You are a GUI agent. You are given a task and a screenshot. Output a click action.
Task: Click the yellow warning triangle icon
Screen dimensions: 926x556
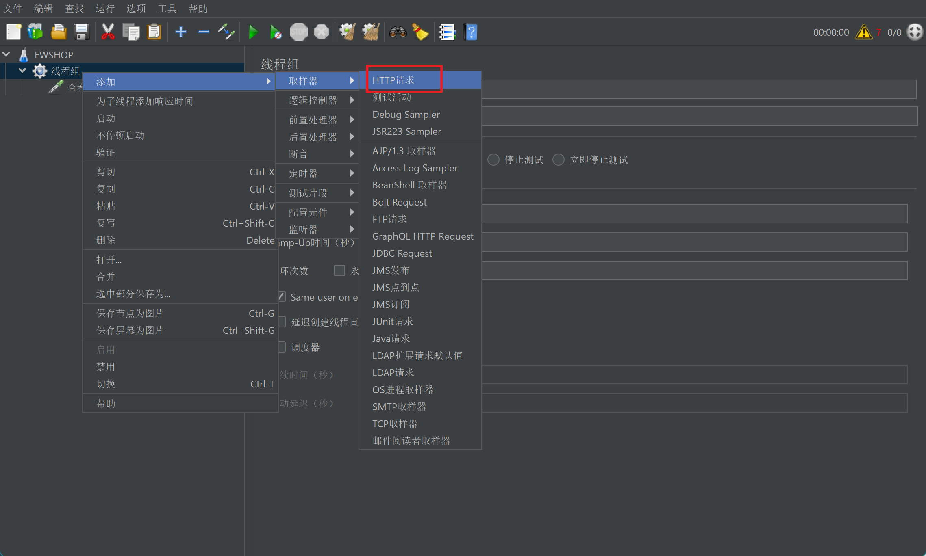[863, 32]
